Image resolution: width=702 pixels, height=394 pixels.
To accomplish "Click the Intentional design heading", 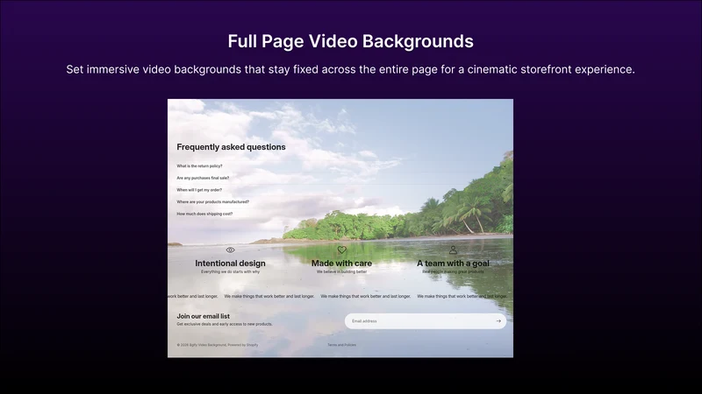I will coord(230,264).
